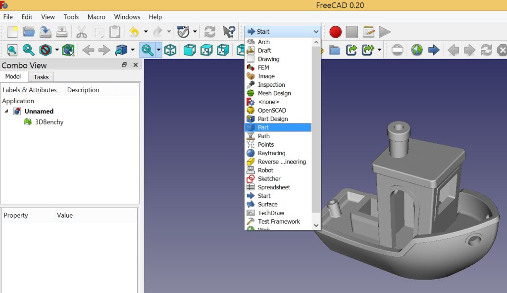Viewport: 507px width, 293px height.
Task: Open the Draw style dropdown arrow
Action: click(x=56, y=50)
